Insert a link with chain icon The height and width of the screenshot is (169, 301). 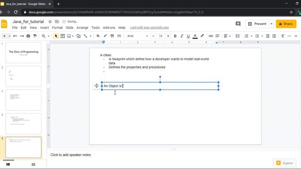point(211,36)
